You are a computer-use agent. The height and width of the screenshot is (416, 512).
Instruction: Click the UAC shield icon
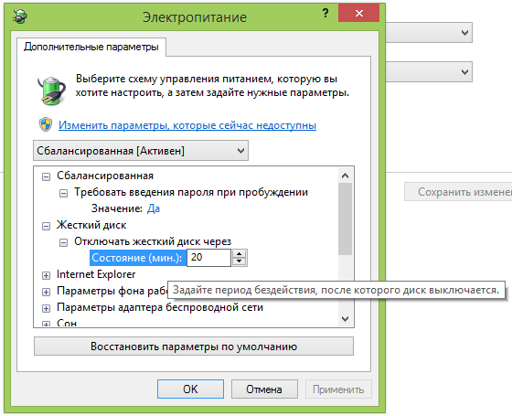click(46, 124)
